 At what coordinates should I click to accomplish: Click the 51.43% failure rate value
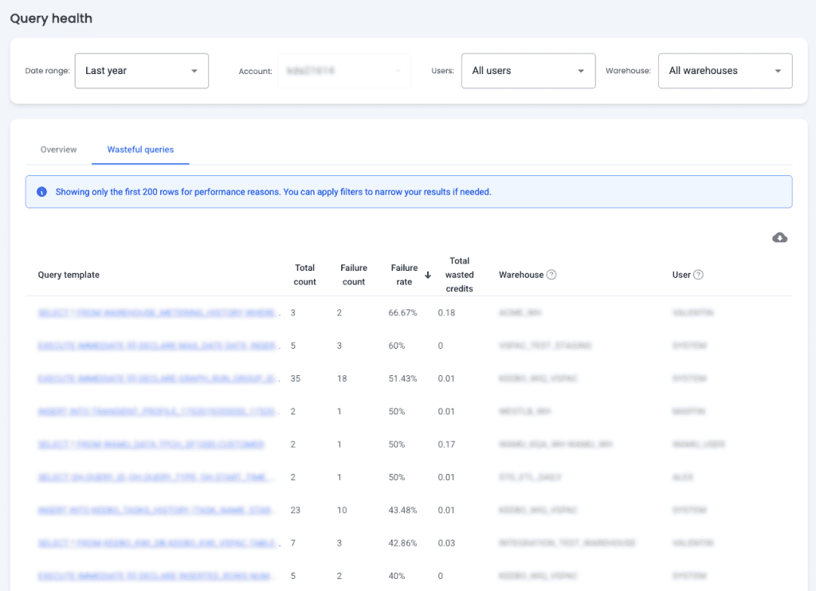pyautogui.click(x=402, y=378)
